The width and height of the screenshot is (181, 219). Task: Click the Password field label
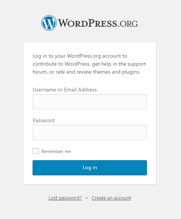(44, 120)
